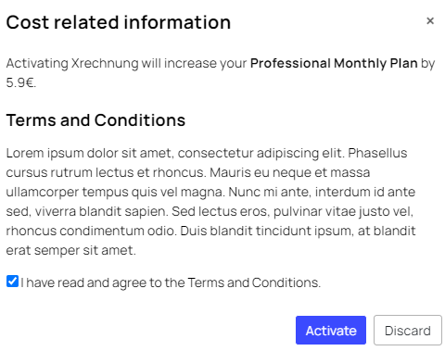
Task: Click the word 'Xrechnung' in the description
Action: [x=105, y=63]
